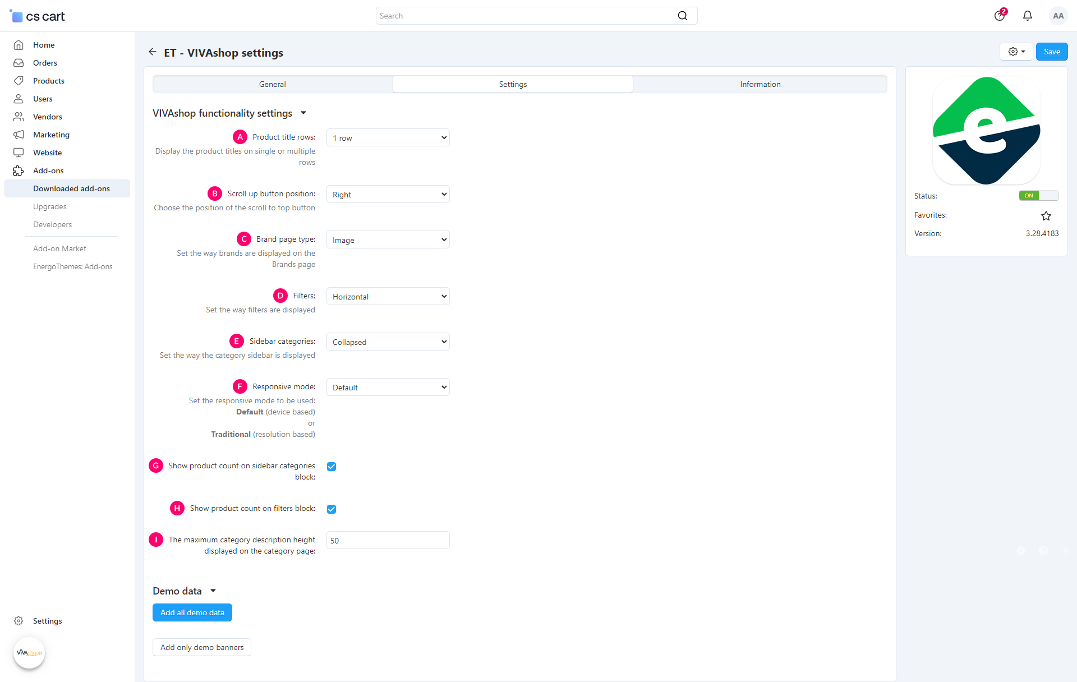
Task: Open Developers in sidebar
Action: tap(53, 224)
